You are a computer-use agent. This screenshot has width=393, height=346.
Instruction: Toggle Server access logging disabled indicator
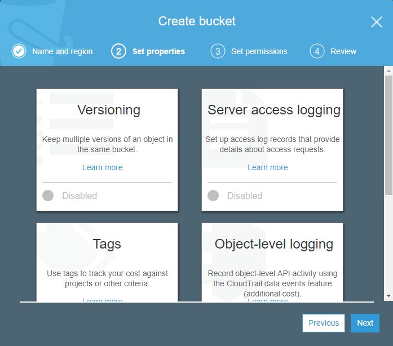[x=213, y=196]
